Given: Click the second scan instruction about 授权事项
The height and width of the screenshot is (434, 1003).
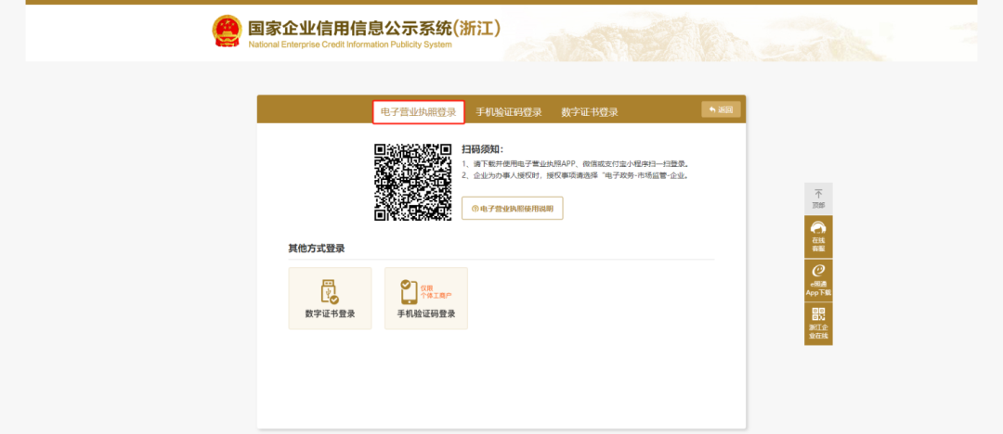Looking at the screenshot, I should tap(575, 175).
